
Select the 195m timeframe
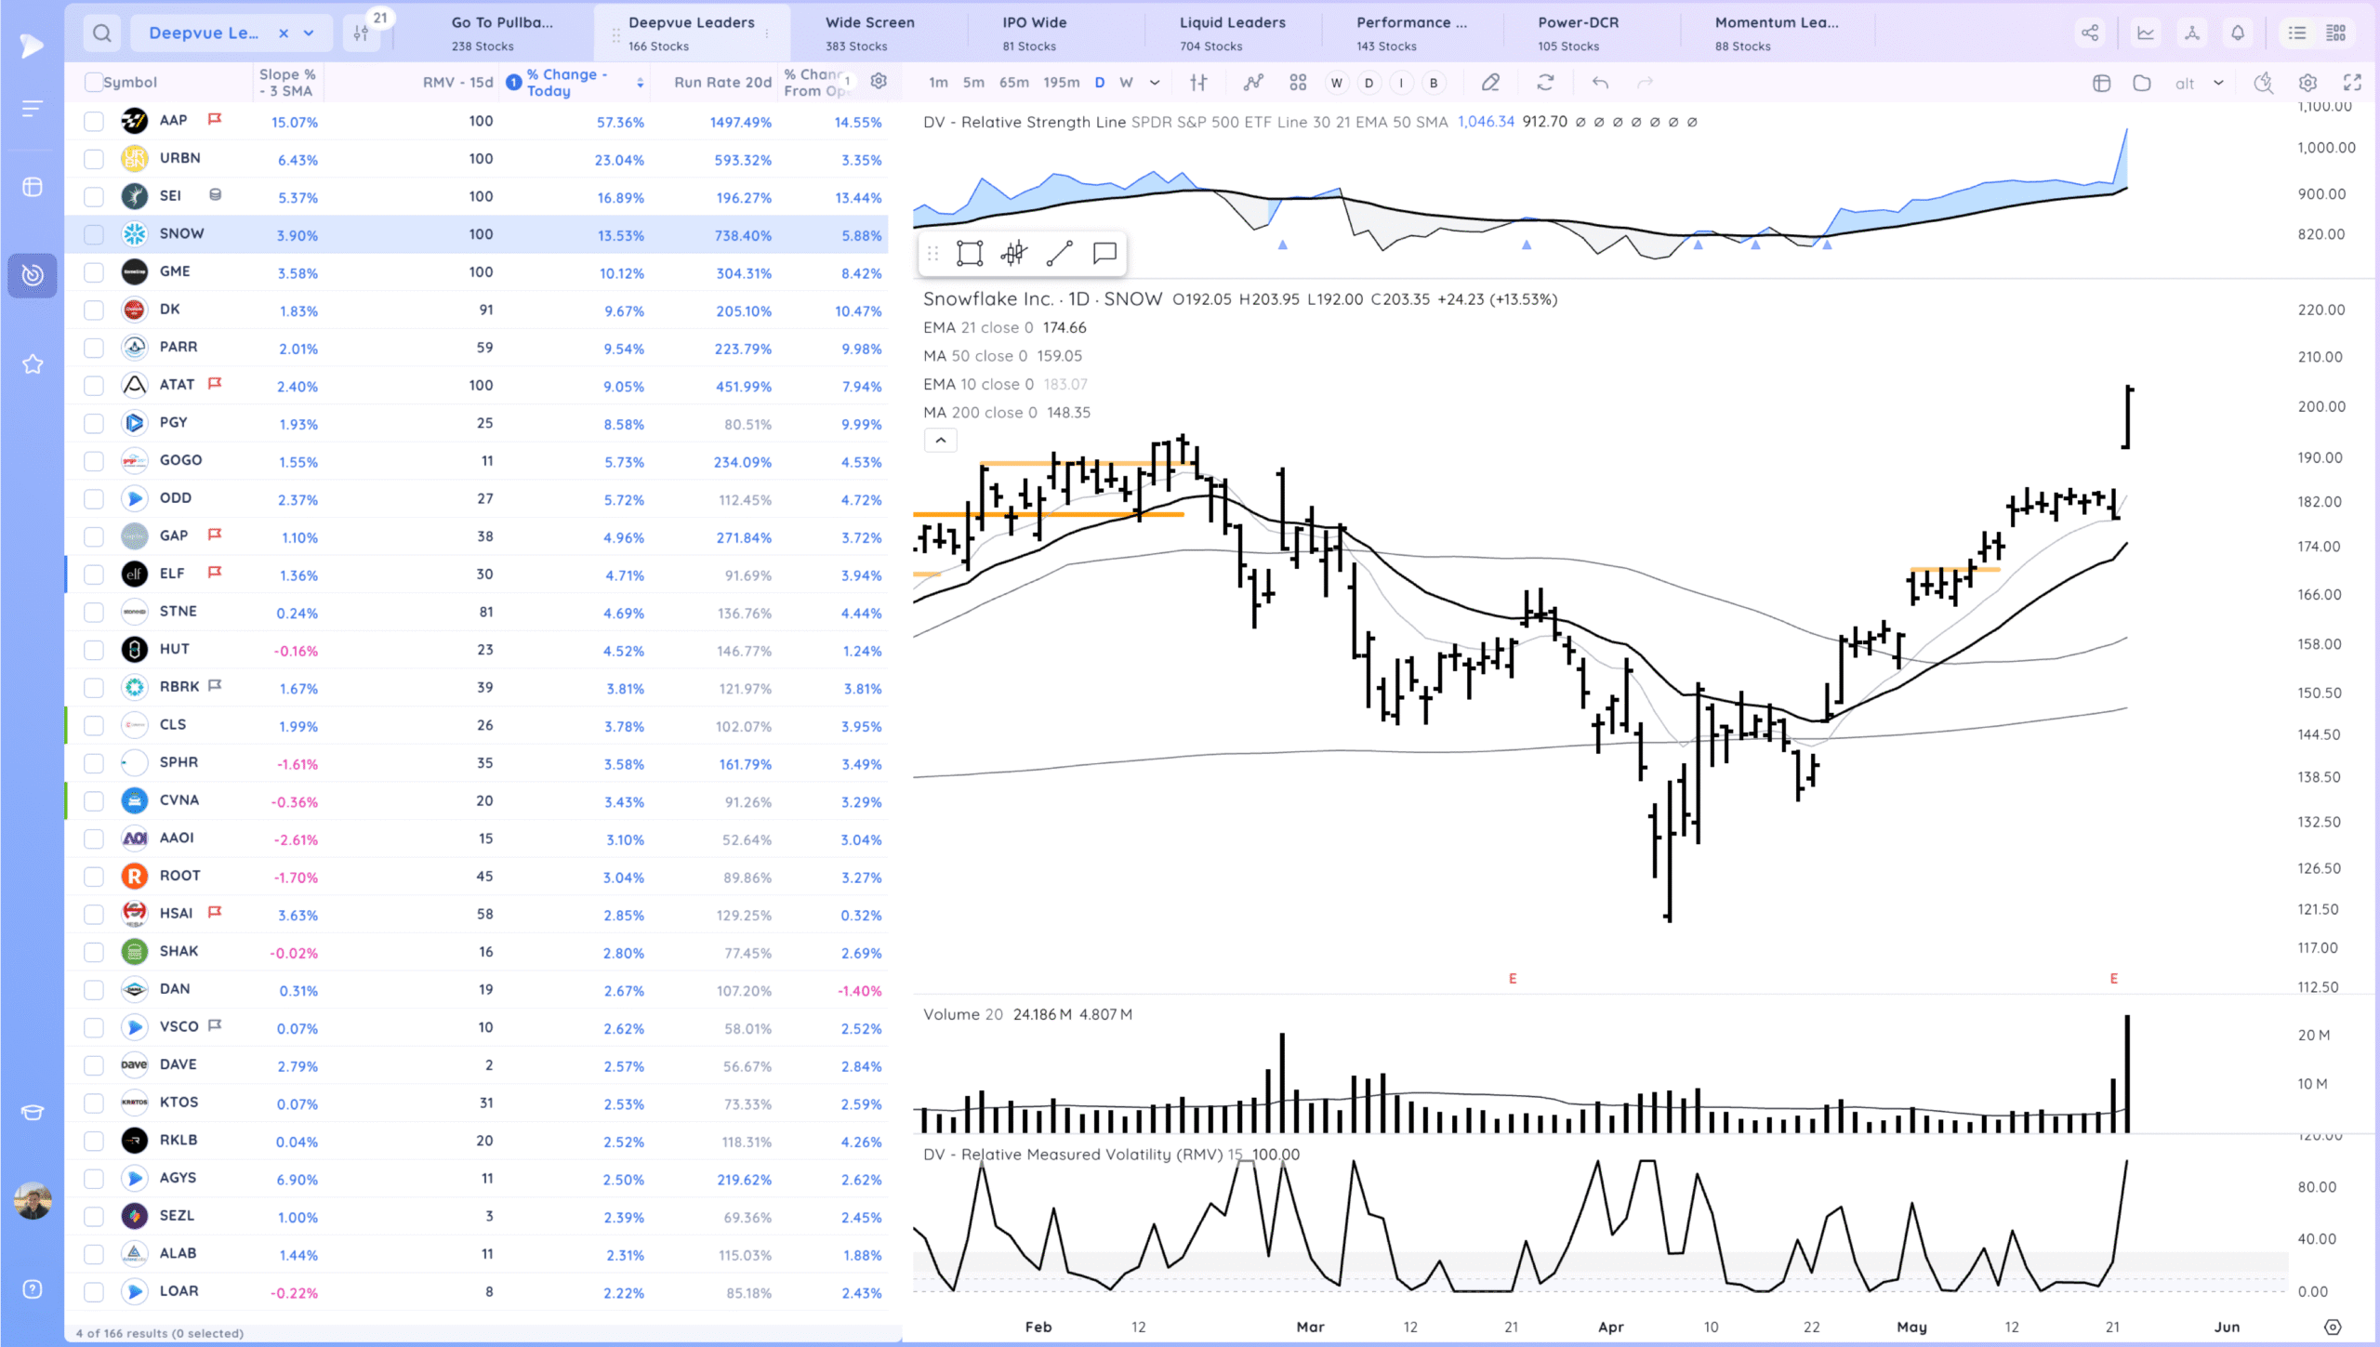click(1062, 83)
